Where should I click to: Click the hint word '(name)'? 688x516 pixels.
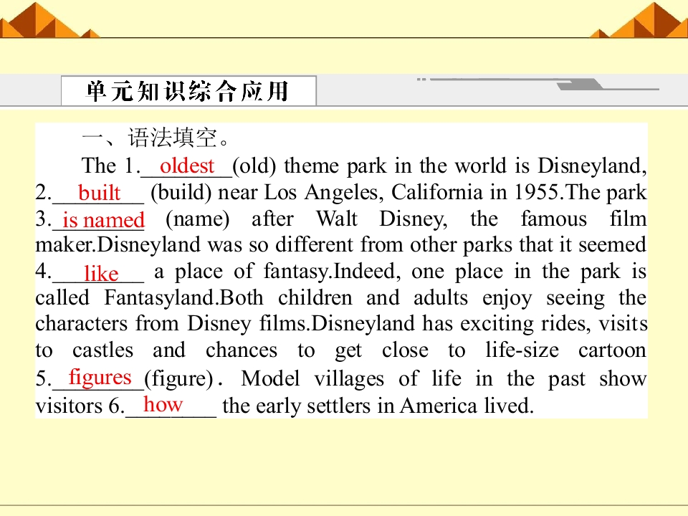[x=198, y=219]
